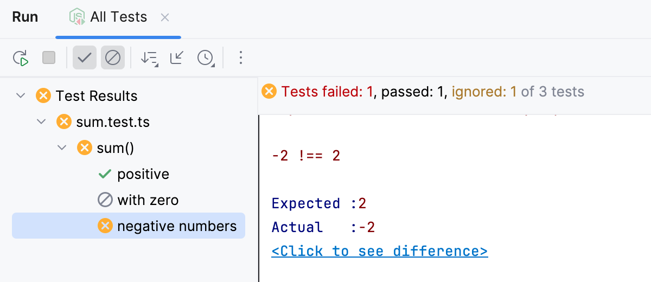651x282 pixels.
Task: Collapse all test tree nodes
Action: pyautogui.click(x=177, y=57)
